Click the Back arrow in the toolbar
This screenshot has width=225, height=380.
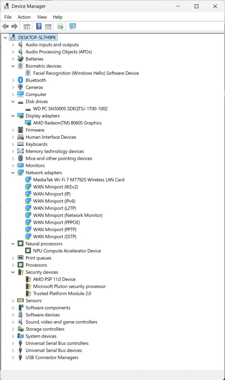coord(5,26)
